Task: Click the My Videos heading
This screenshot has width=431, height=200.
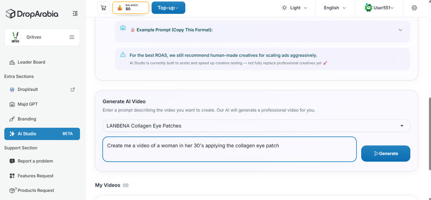Action: [108, 185]
